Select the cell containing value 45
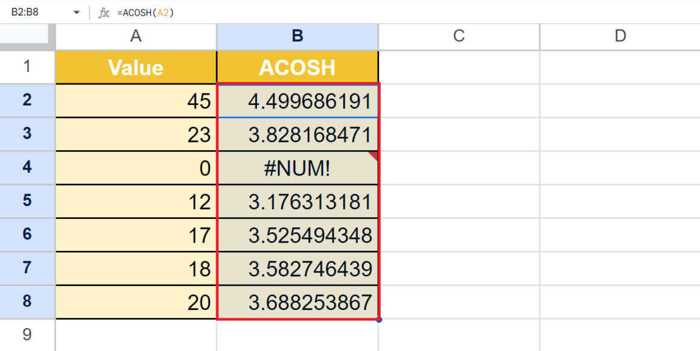The width and height of the screenshot is (700, 351). point(136,101)
